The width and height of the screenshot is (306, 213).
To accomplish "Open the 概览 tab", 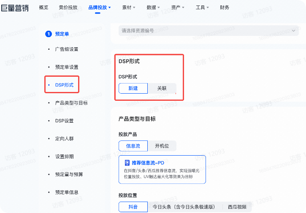I will pyautogui.click(x=43, y=8).
